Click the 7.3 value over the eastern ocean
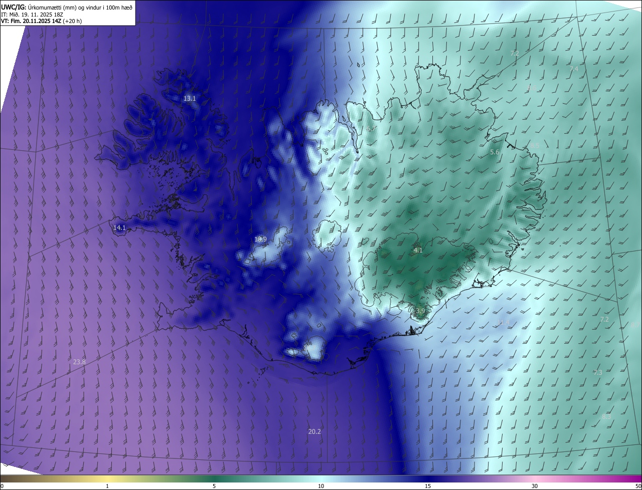This screenshot has width=642, height=490. pyautogui.click(x=598, y=373)
